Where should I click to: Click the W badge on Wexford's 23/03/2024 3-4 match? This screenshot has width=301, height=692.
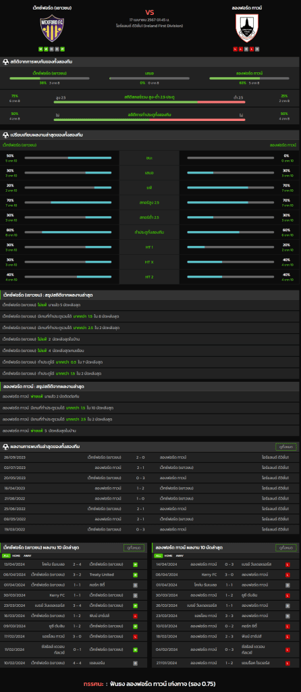click(135, 605)
